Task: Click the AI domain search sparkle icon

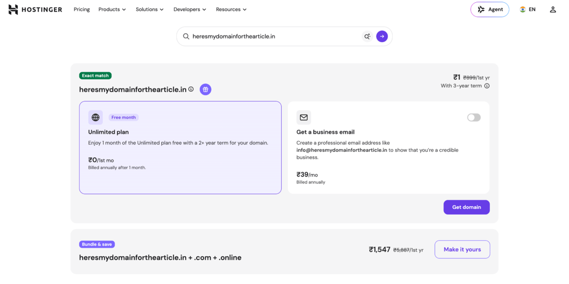Action: [x=367, y=36]
